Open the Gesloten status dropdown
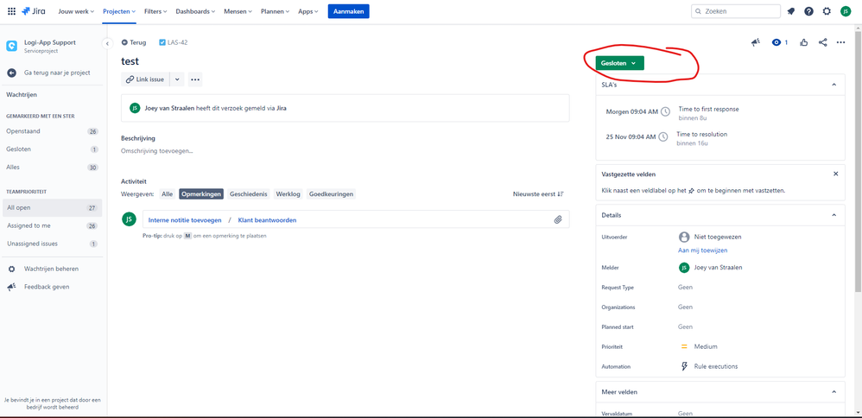 coord(619,63)
